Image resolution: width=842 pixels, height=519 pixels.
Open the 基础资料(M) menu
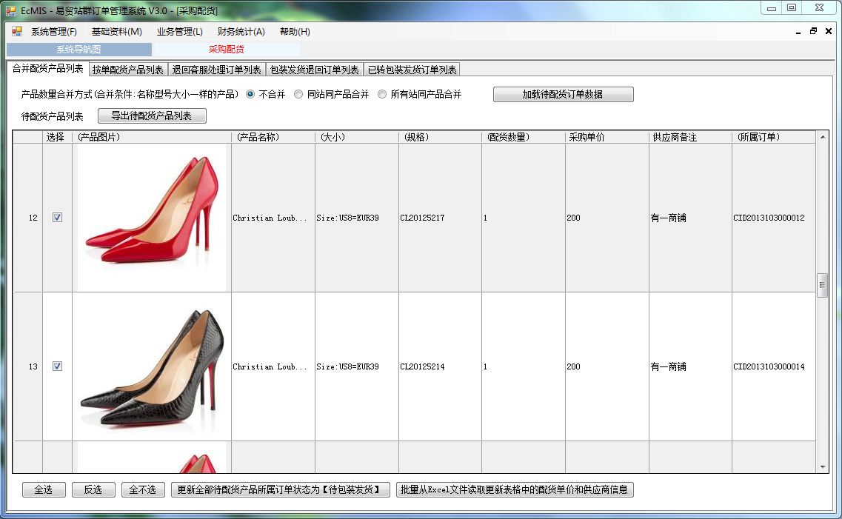(116, 32)
